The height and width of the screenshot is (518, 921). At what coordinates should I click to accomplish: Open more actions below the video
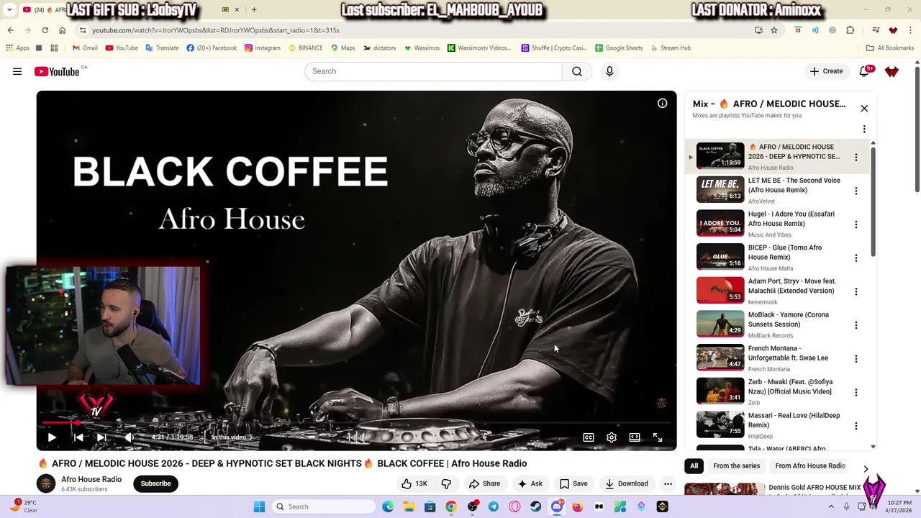click(668, 483)
